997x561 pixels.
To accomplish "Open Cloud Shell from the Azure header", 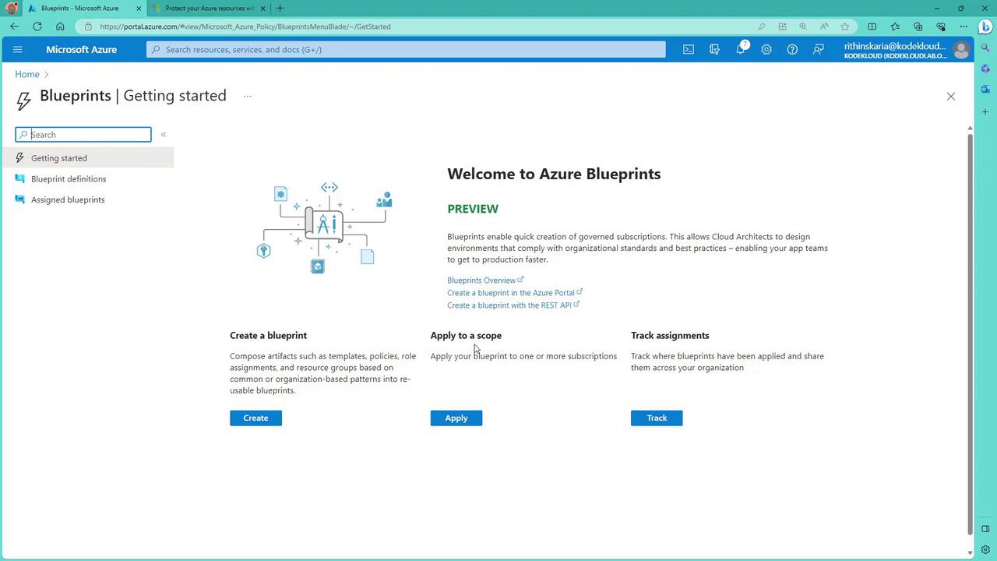I will coord(689,50).
